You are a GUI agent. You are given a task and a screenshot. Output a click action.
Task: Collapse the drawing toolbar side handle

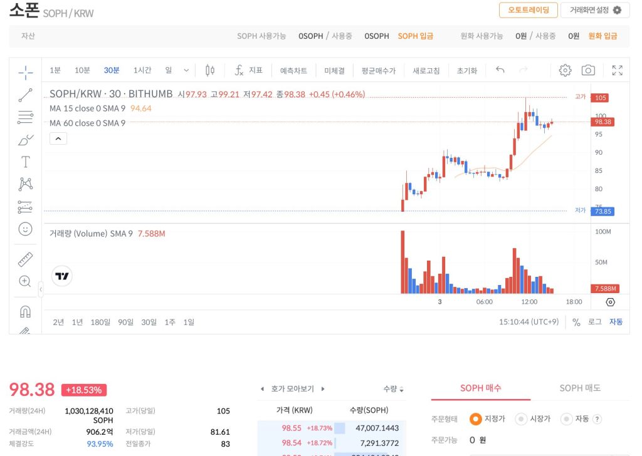[41, 289]
